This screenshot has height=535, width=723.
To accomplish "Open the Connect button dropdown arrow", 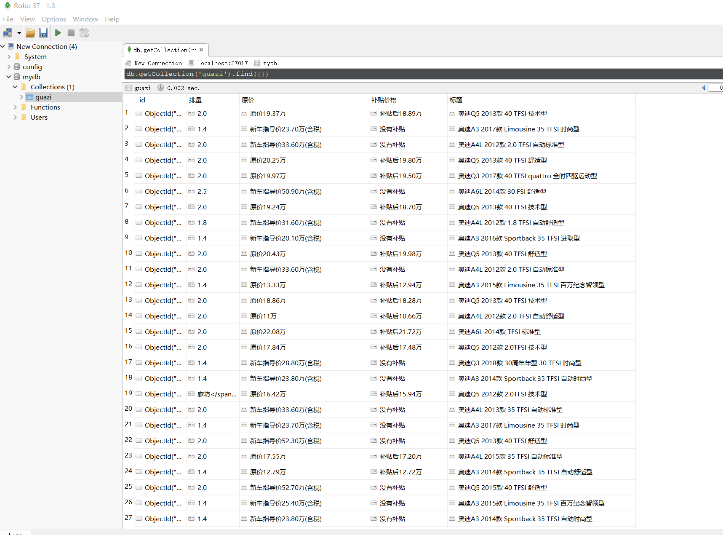I will point(19,33).
